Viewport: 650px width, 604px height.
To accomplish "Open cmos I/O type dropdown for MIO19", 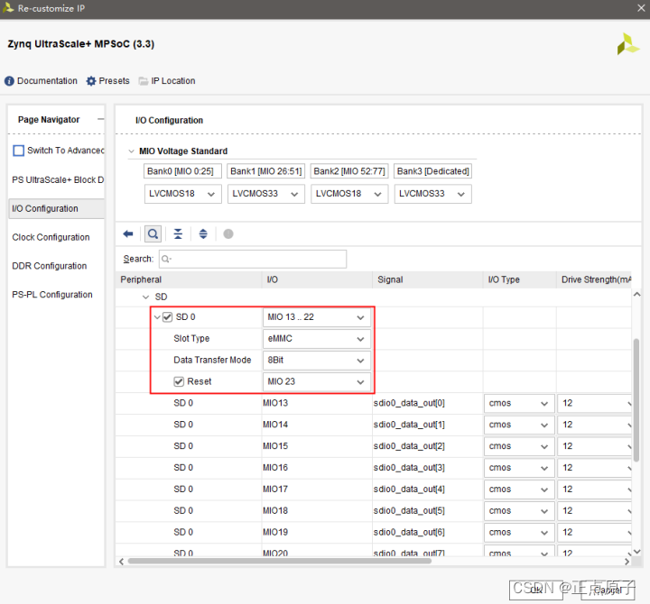I will (519, 533).
